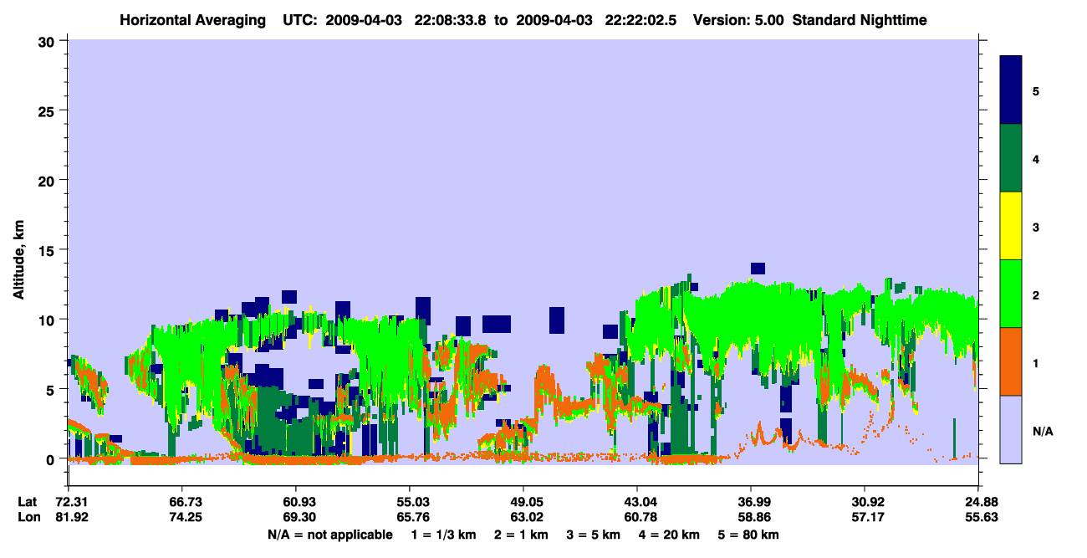The height and width of the screenshot is (558, 1087).
Task: Click the 'N/A = not applicable' legend text
Action: point(330,535)
